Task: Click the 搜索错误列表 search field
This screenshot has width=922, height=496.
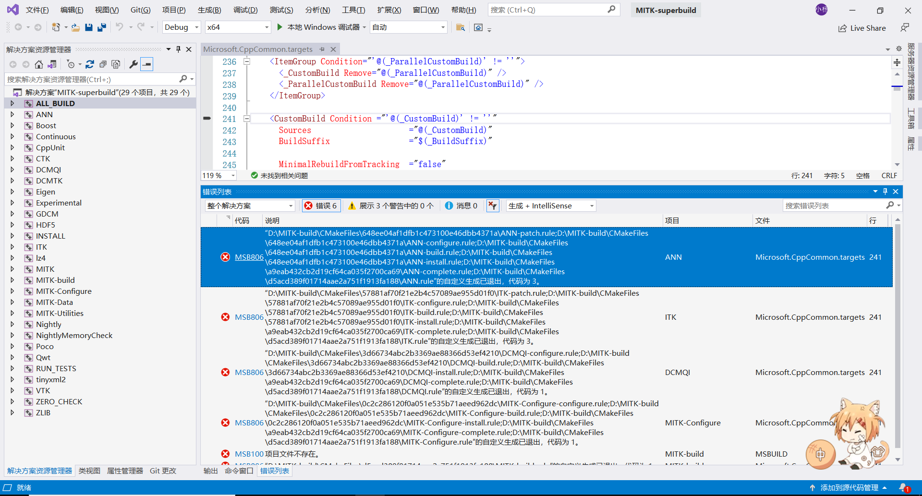Action: pos(841,206)
